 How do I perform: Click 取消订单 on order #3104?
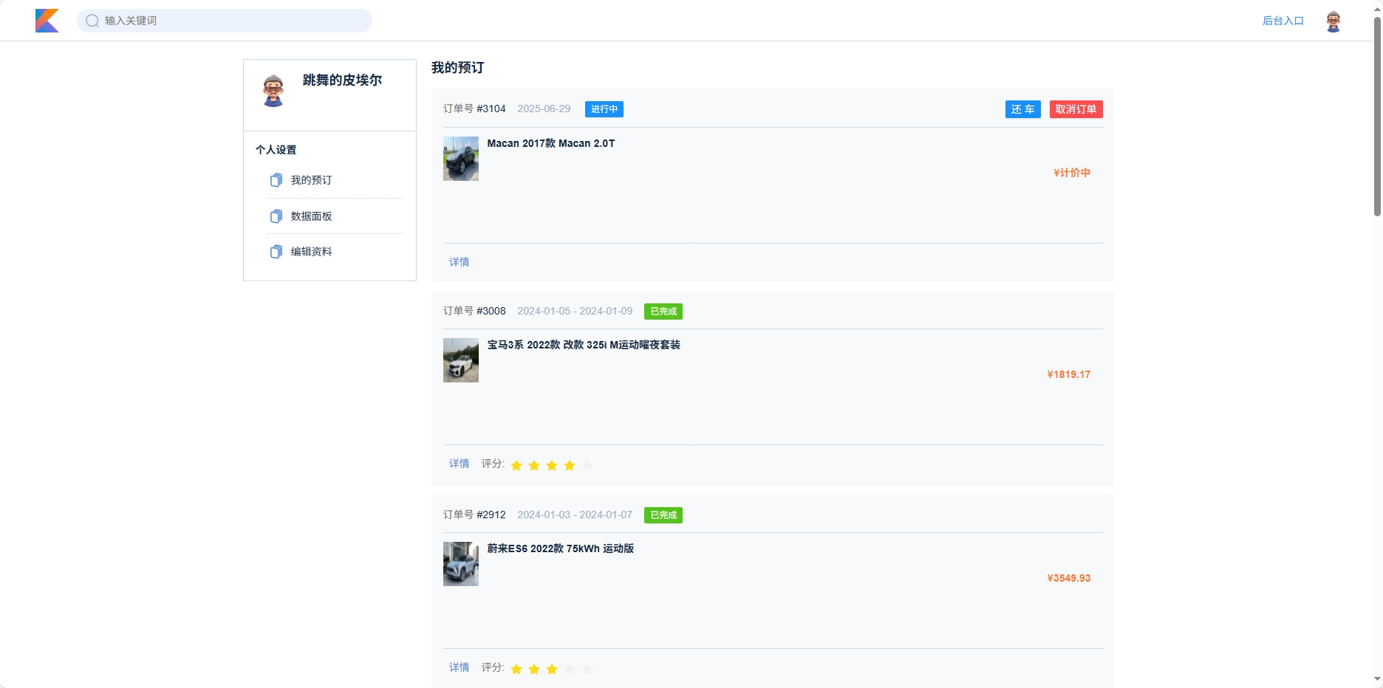point(1076,109)
